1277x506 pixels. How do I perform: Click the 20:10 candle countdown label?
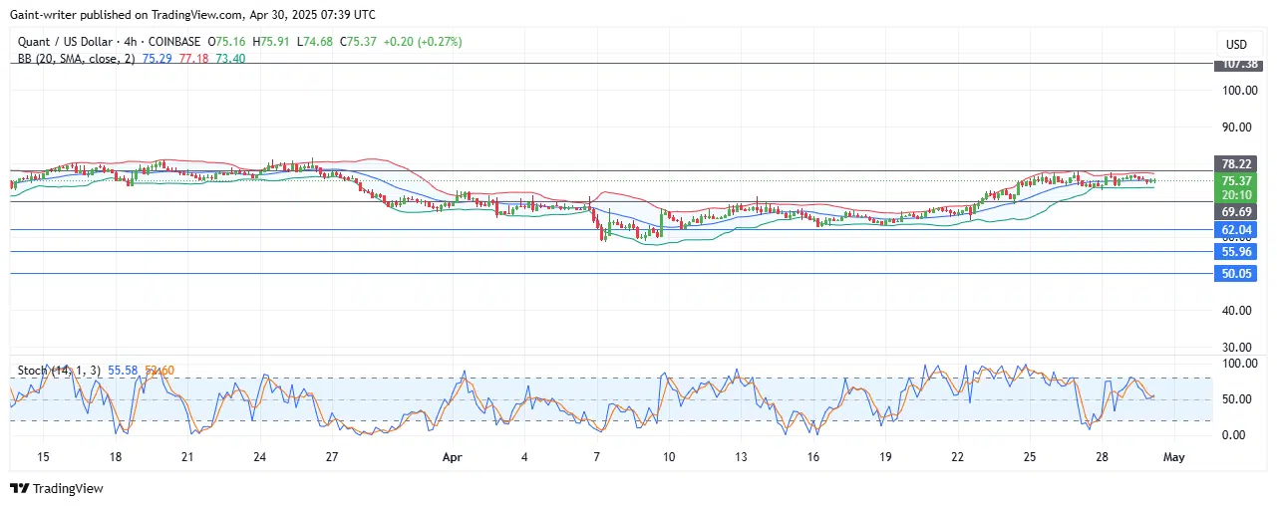click(x=1235, y=194)
